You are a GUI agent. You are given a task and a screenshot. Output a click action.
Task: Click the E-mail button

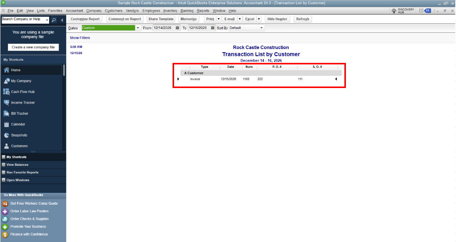(x=229, y=19)
